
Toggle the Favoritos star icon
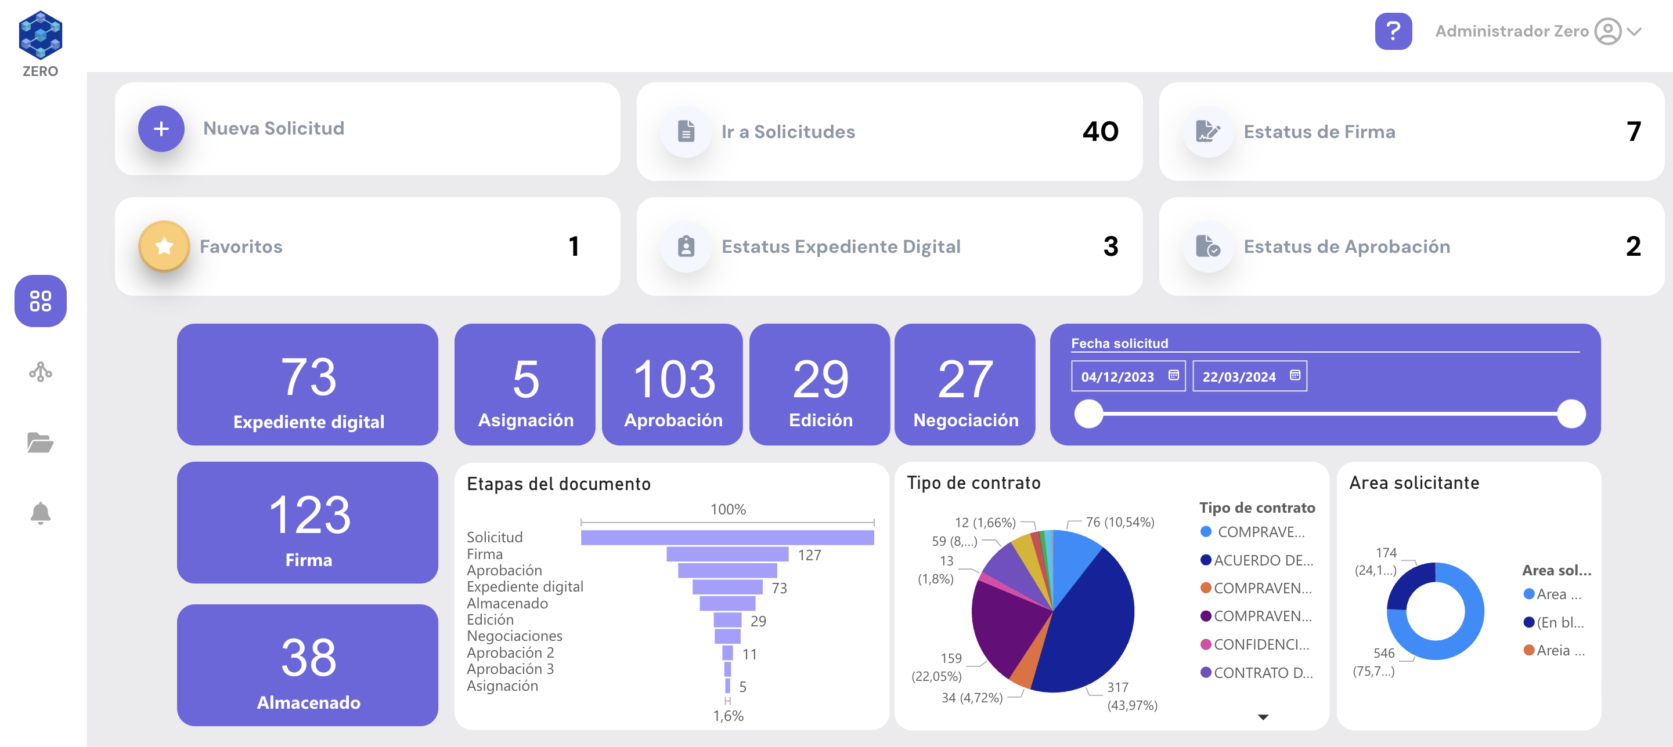(x=163, y=246)
